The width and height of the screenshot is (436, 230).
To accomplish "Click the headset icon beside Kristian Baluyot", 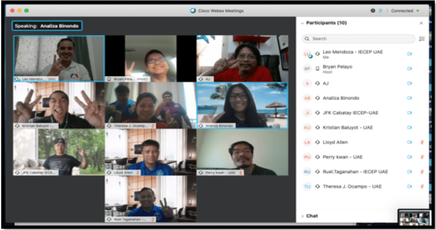I will pos(317,128).
